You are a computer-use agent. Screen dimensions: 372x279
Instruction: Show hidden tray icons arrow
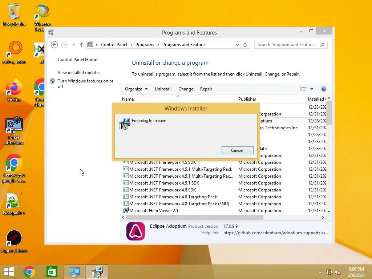[320, 272]
